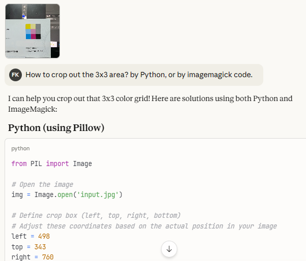Click the value 343 on the top line
This screenshot has width=306, height=261.
(40, 246)
